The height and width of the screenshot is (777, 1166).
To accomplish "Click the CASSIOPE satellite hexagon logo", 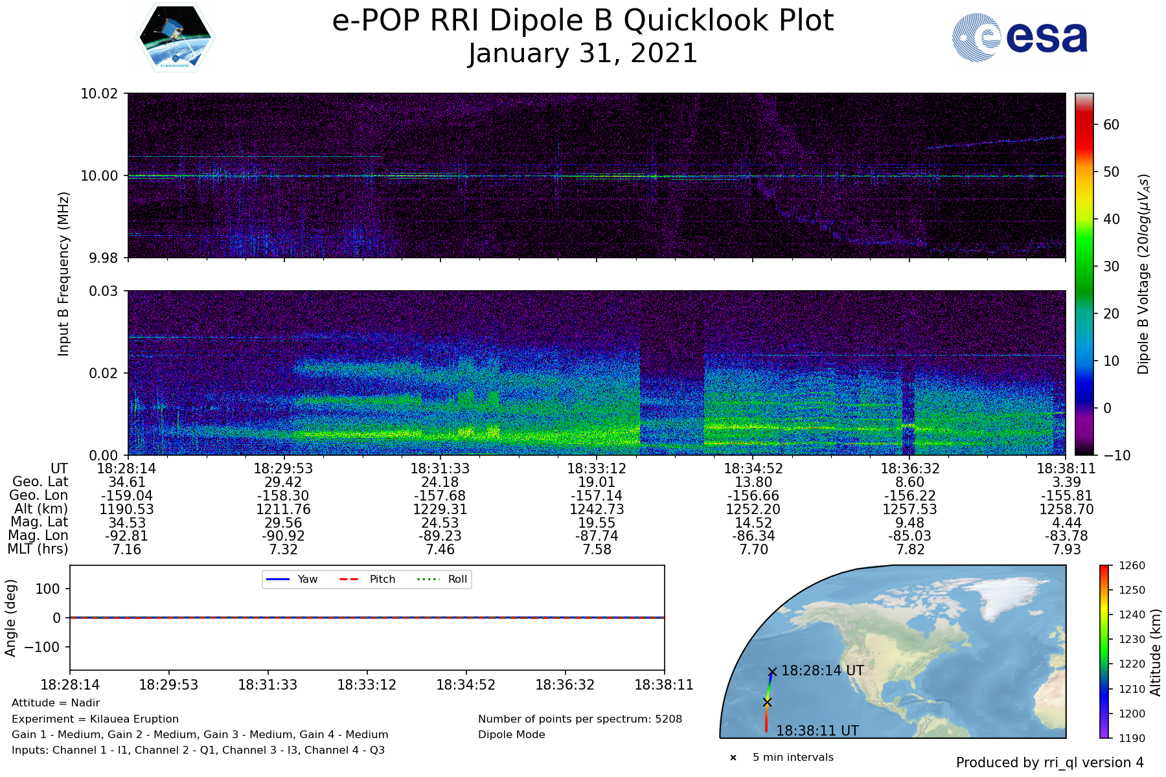I will (175, 37).
